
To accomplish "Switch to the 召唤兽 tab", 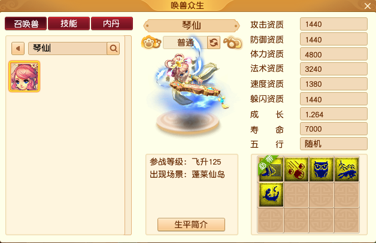I will tap(26, 23).
